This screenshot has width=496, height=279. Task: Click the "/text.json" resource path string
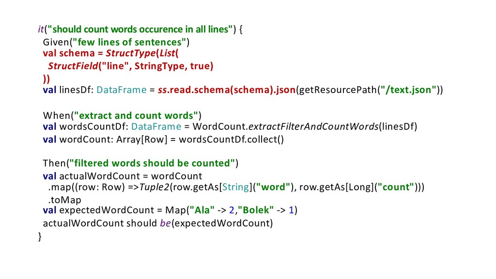pyautogui.click(x=408, y=90)
